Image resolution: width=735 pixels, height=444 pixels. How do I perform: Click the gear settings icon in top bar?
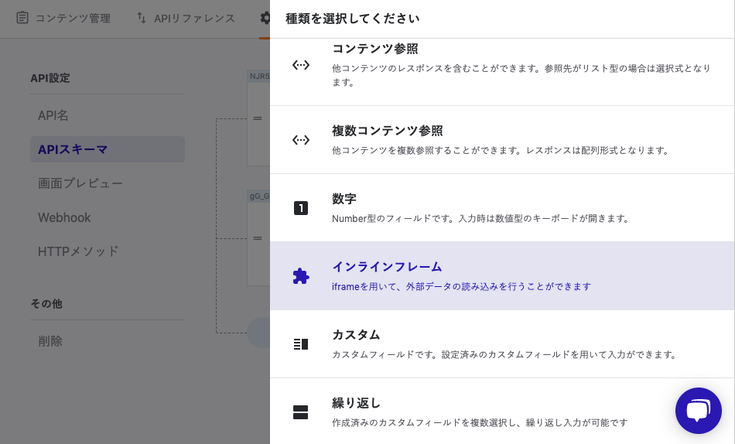265,18
